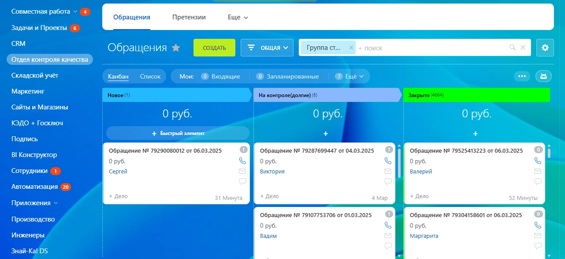Click the search magnifier icon

coord(513,48)
